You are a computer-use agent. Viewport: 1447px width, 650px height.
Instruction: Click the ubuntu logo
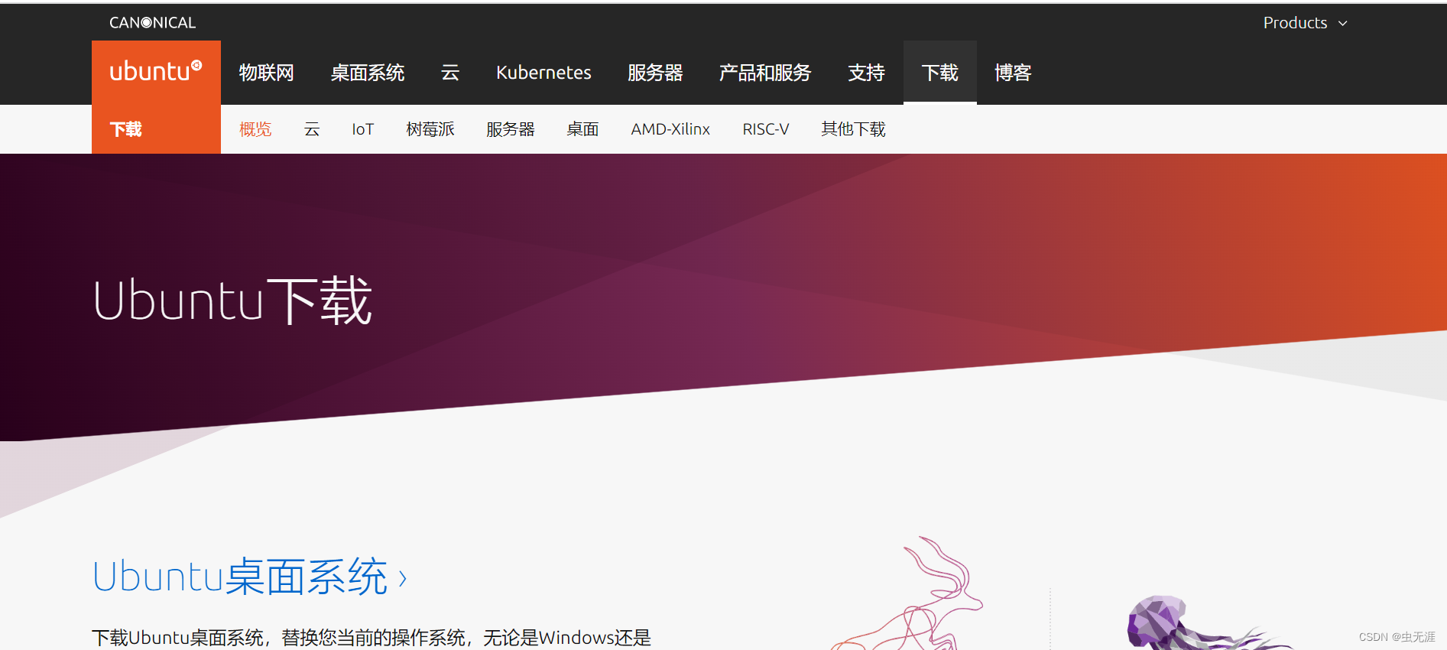coord(156,72)
